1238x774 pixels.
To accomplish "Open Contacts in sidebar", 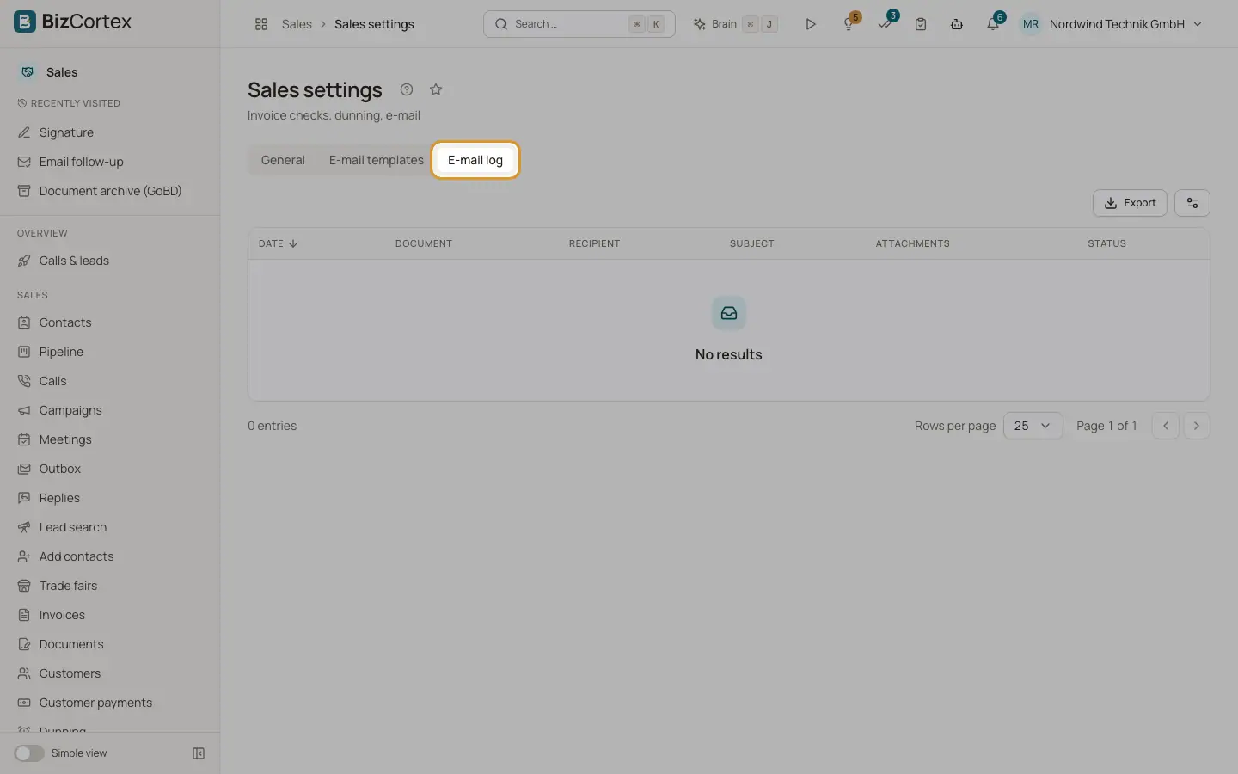I will (x=110, y=322).
